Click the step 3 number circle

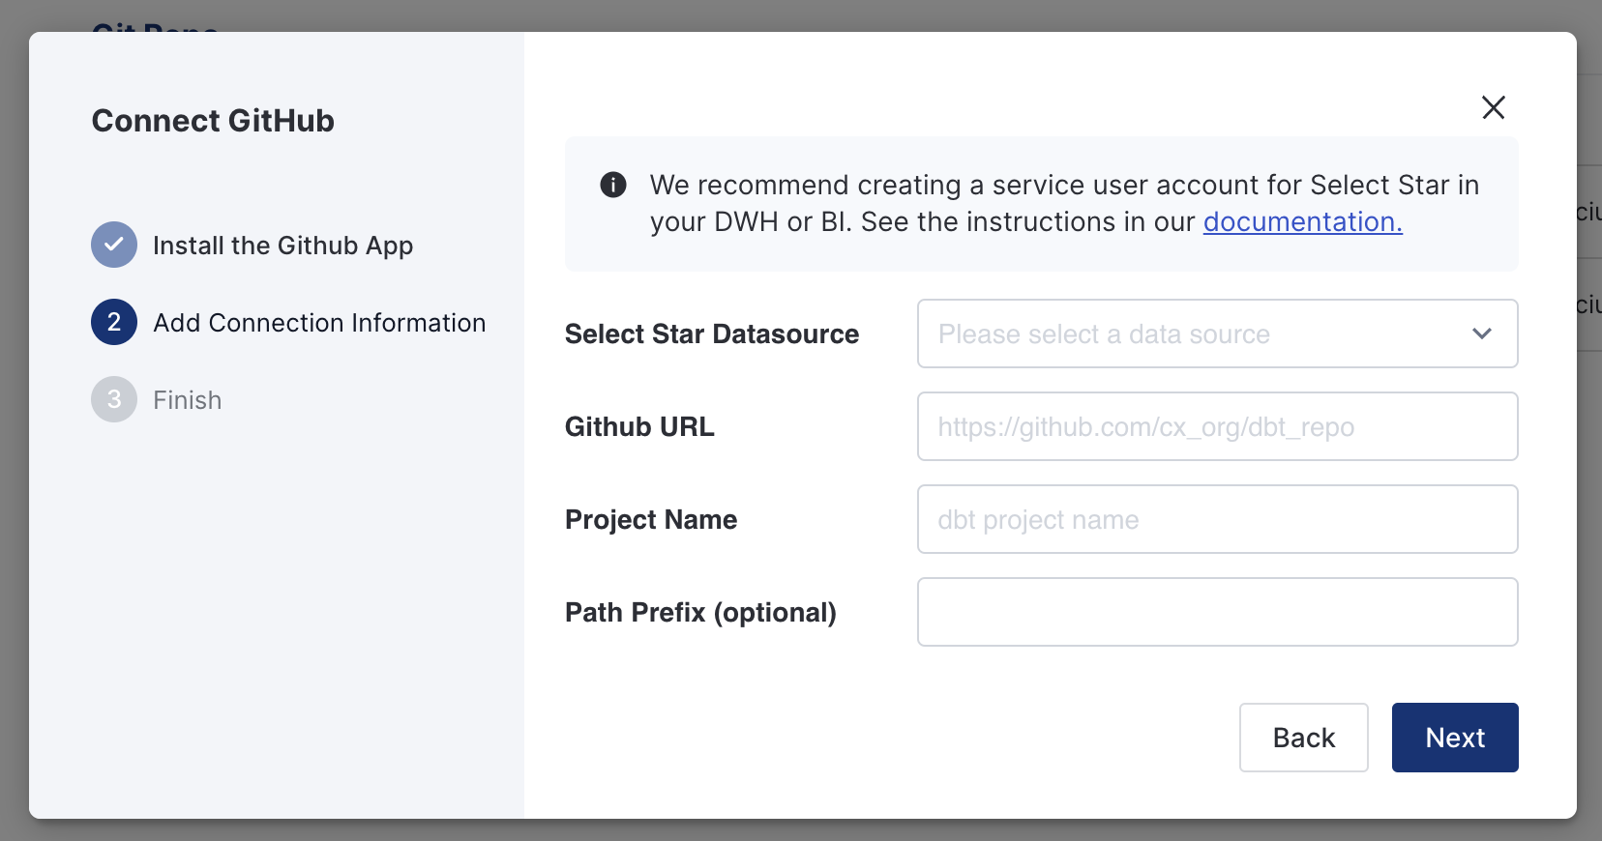[x=114, y=399]
